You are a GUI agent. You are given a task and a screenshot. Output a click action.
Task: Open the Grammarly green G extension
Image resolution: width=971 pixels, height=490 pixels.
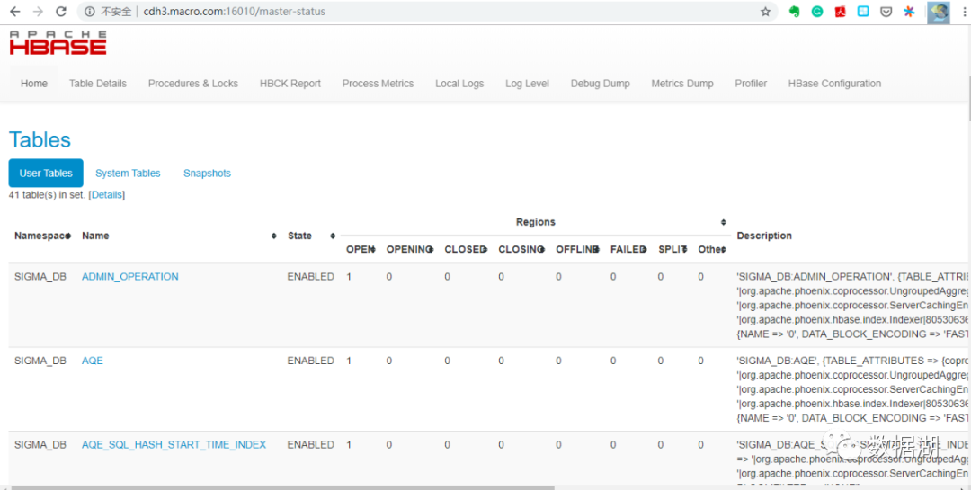817,11
